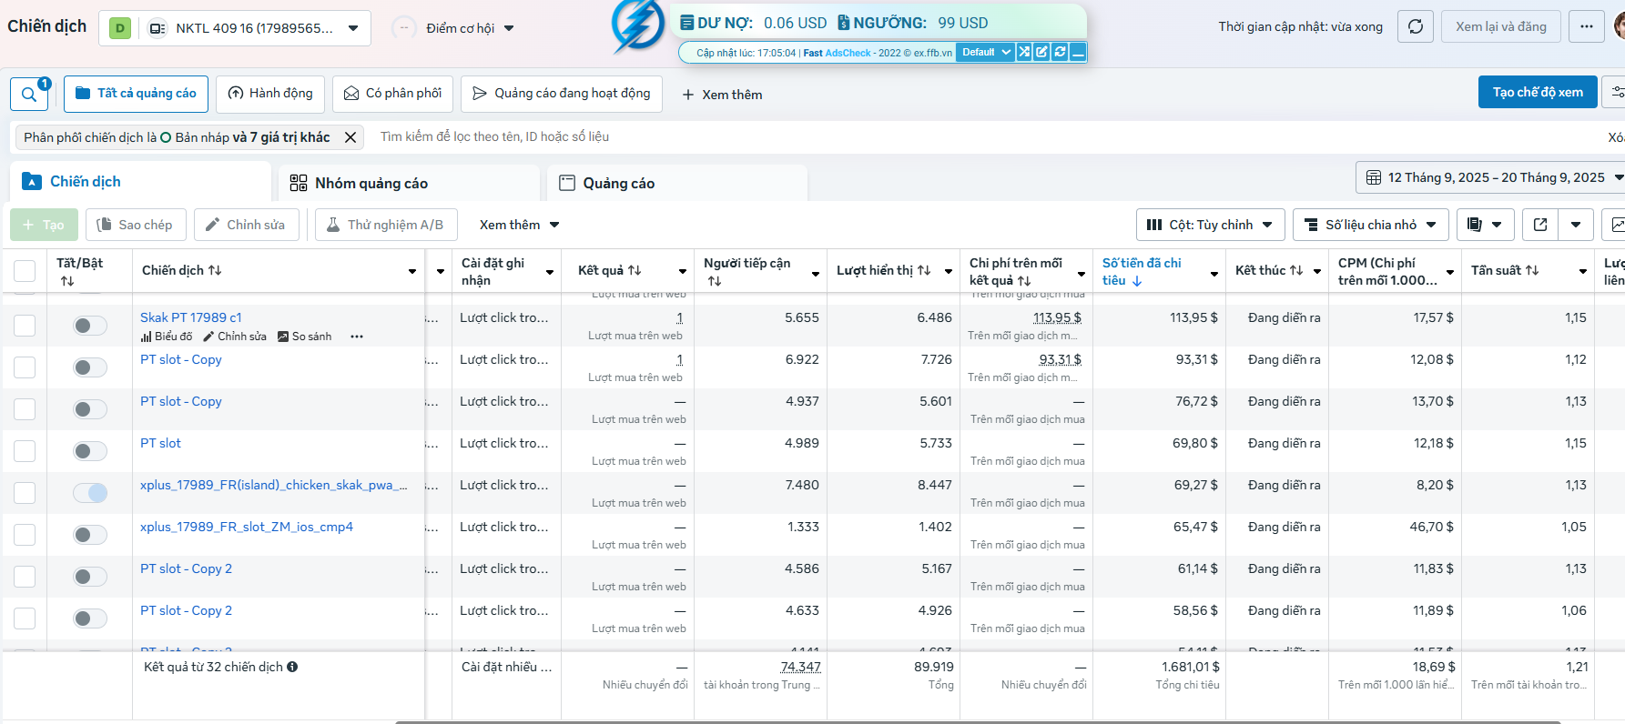Image resolution: width=1625 pixels, height=724 pixels.
Task: Click the horizontal scrollbar below the table
Action: point(978,722)
